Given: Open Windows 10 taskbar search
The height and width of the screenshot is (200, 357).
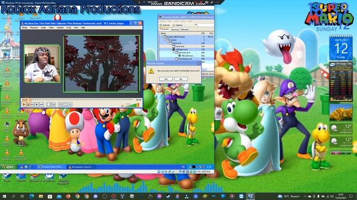Looking at the screenshot, I should point(13,196).
